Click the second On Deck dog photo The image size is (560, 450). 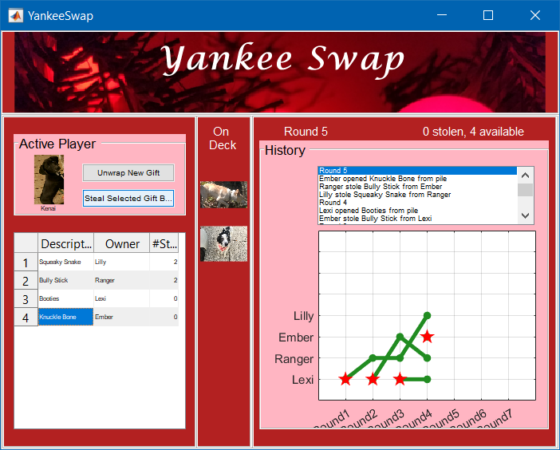223,243
